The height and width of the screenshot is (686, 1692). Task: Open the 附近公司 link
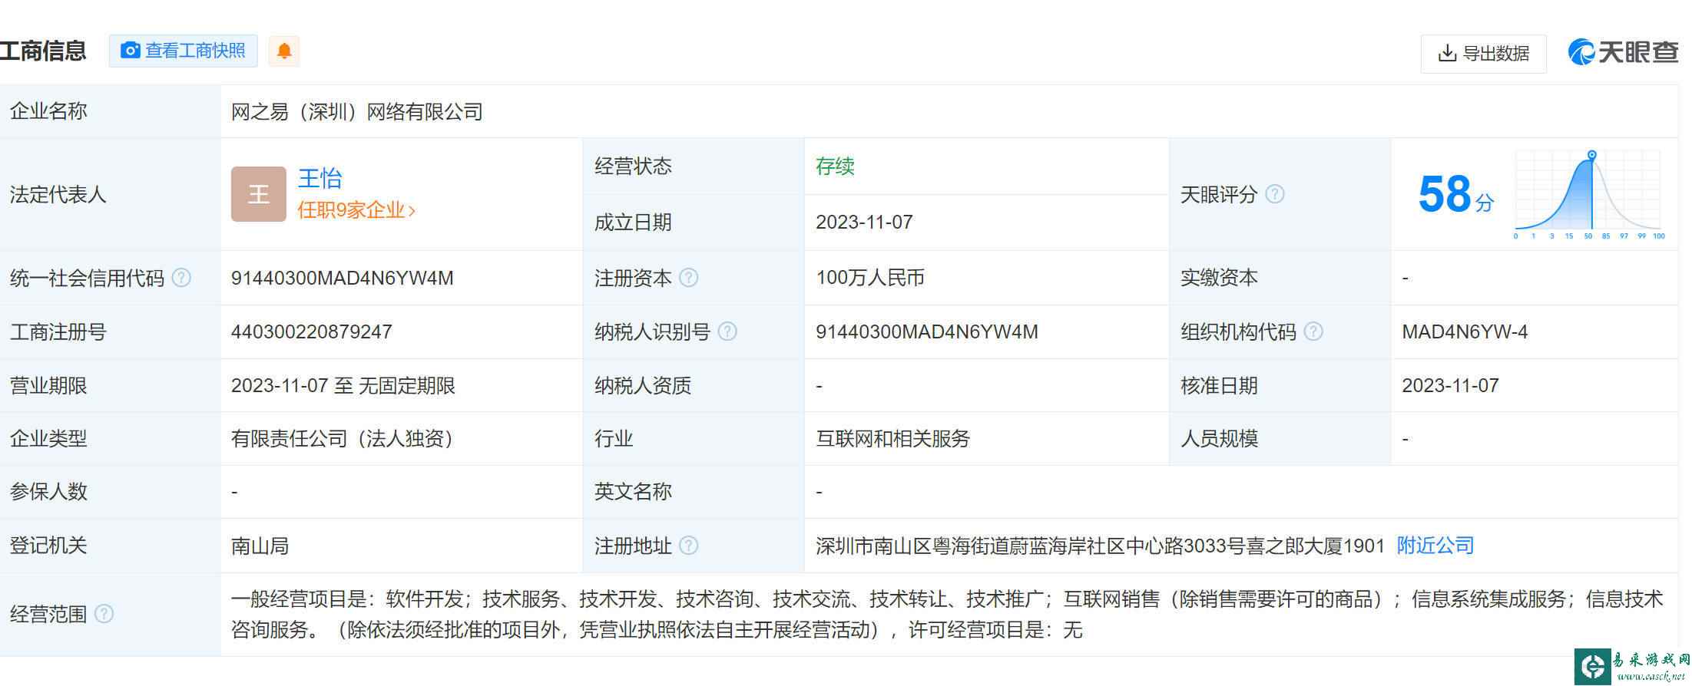point(1435,546)
